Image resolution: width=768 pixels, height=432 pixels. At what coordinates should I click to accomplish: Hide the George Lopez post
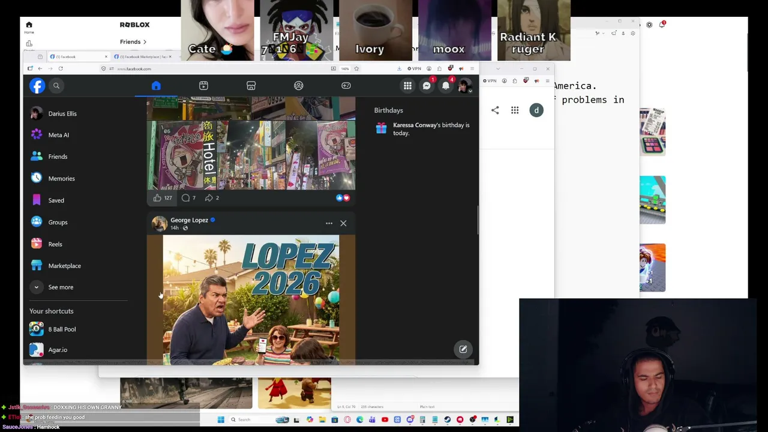pyautogui.click(x=343, y=223)
